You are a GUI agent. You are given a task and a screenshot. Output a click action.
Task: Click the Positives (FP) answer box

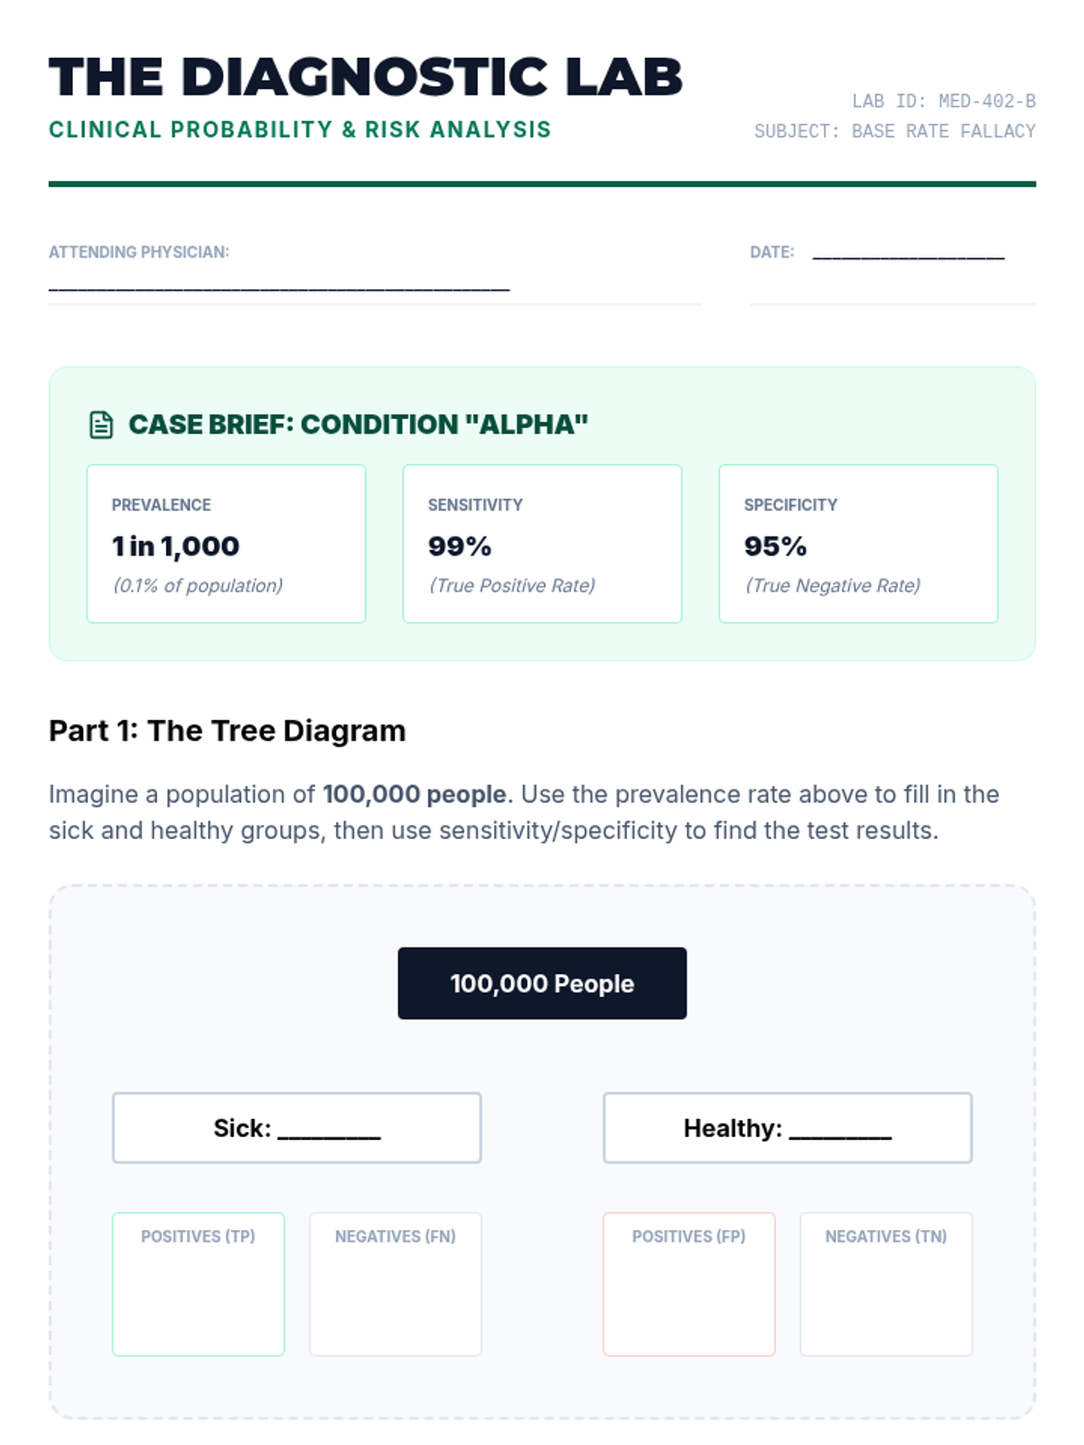(x=689, y=1284)
